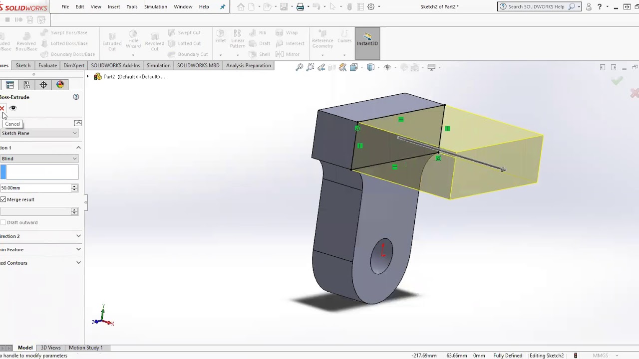Open the Blind end condition dropdown
Viewport: 639px width, 359px height.
pos(39,159)
